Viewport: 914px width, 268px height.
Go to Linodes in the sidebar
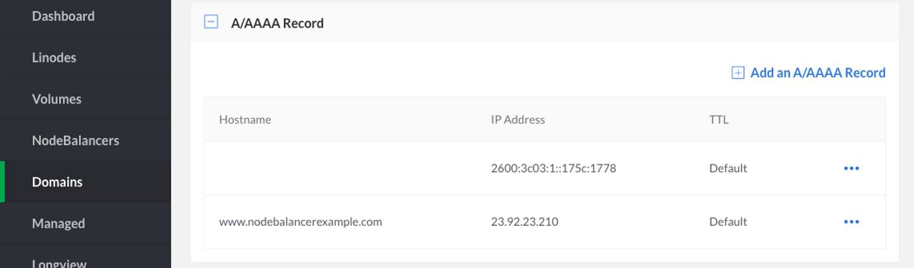tap(54, 58)
